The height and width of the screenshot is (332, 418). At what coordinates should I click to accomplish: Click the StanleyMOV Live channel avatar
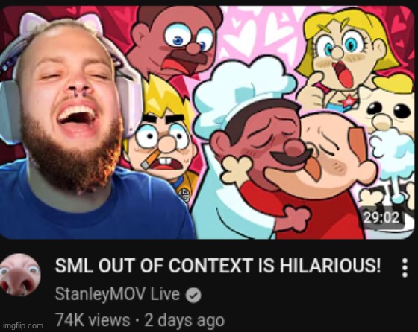pyautogui.click(x=20, y=275)
